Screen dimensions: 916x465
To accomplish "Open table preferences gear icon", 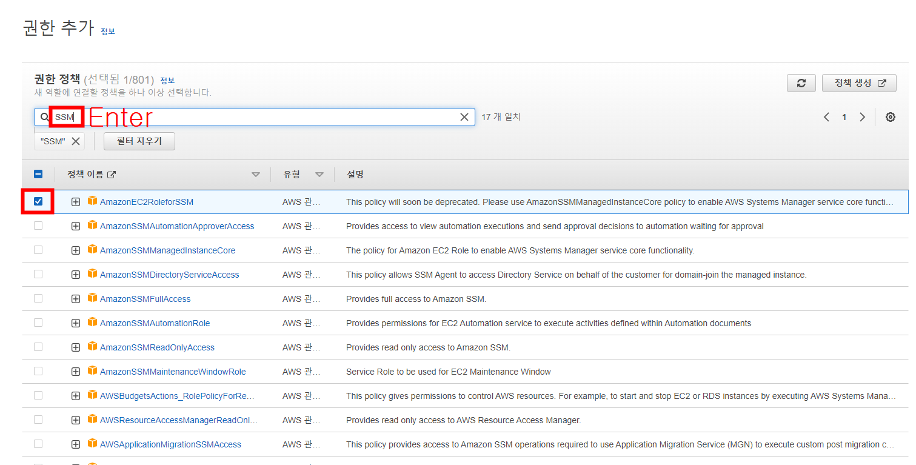I will pos(891,117).
